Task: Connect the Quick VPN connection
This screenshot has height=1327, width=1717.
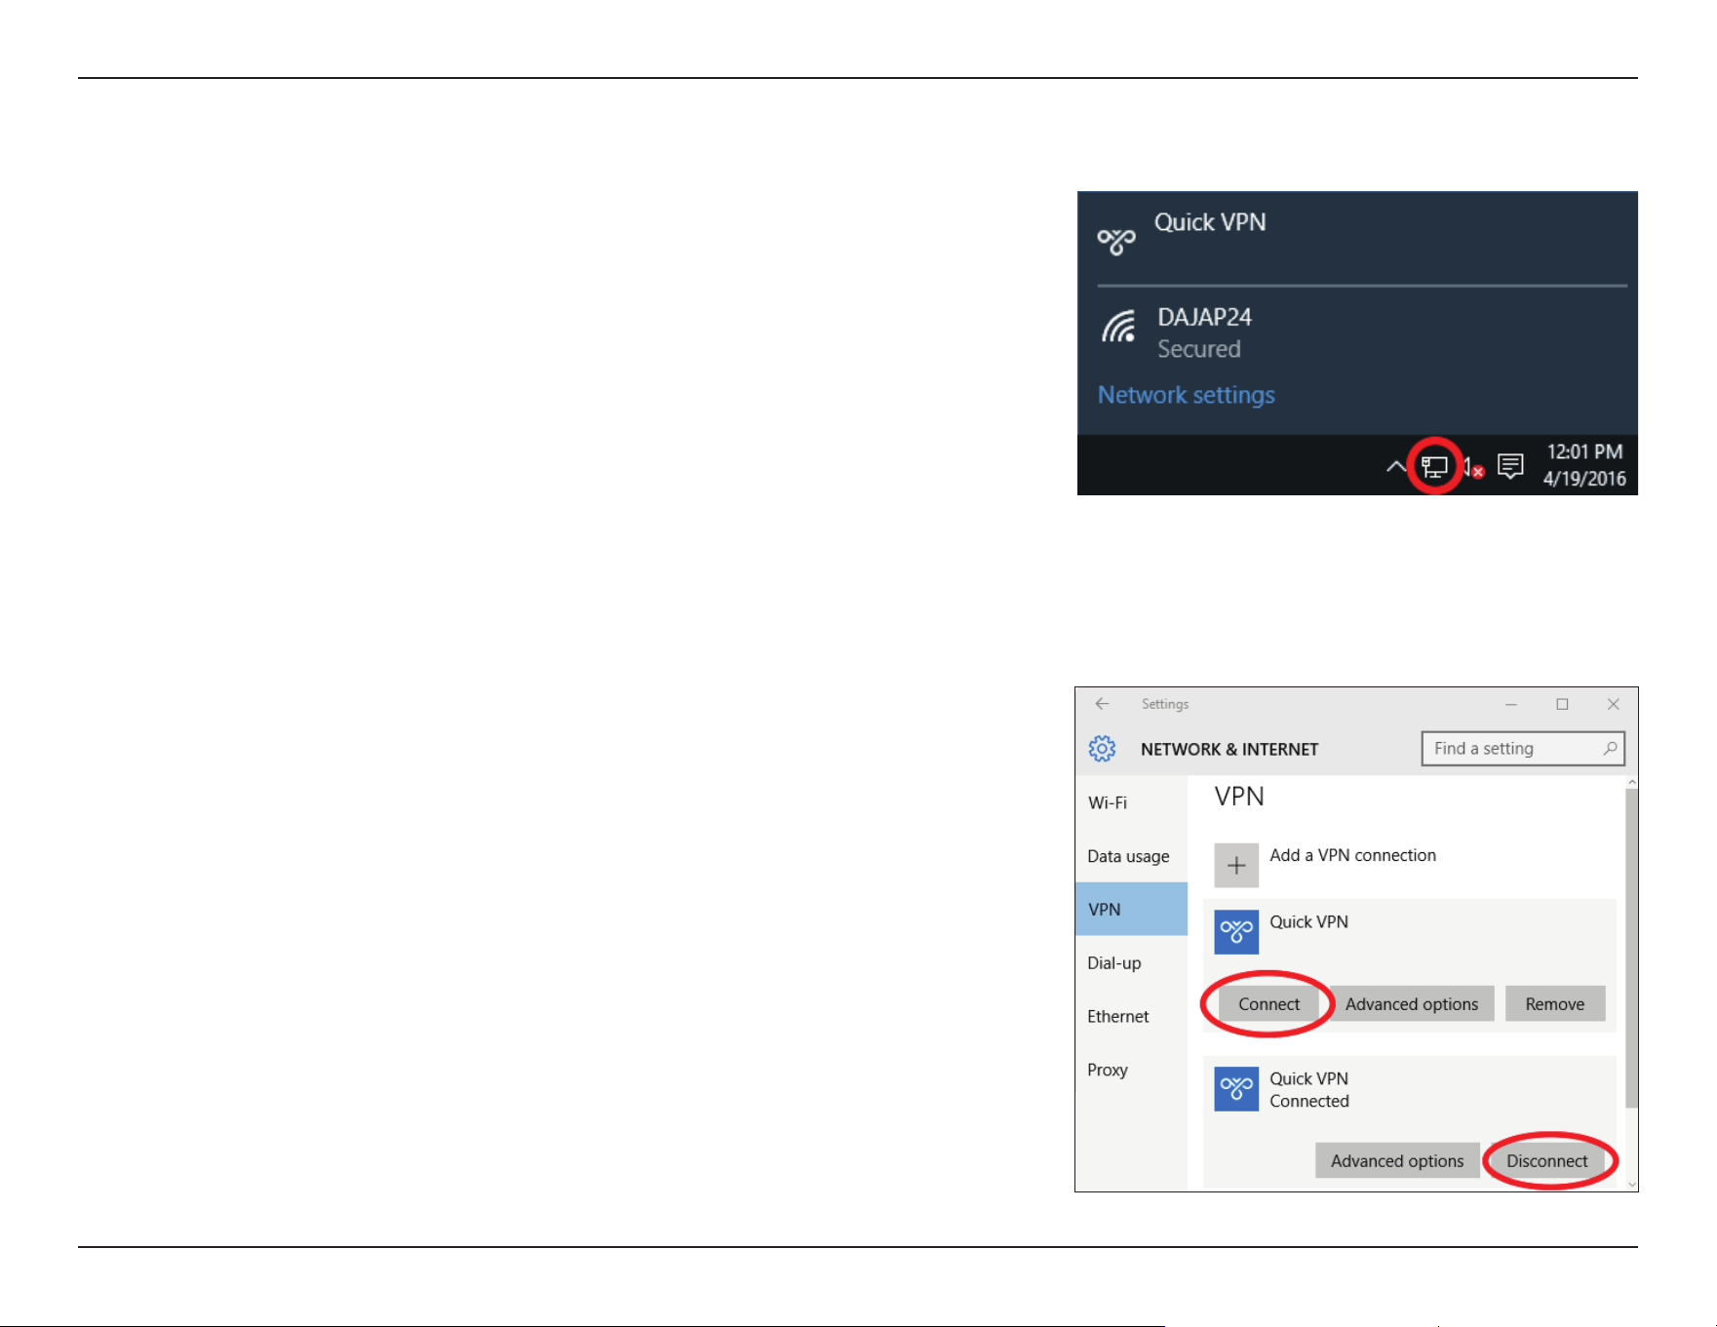Action: (x=1268, y=1004)
